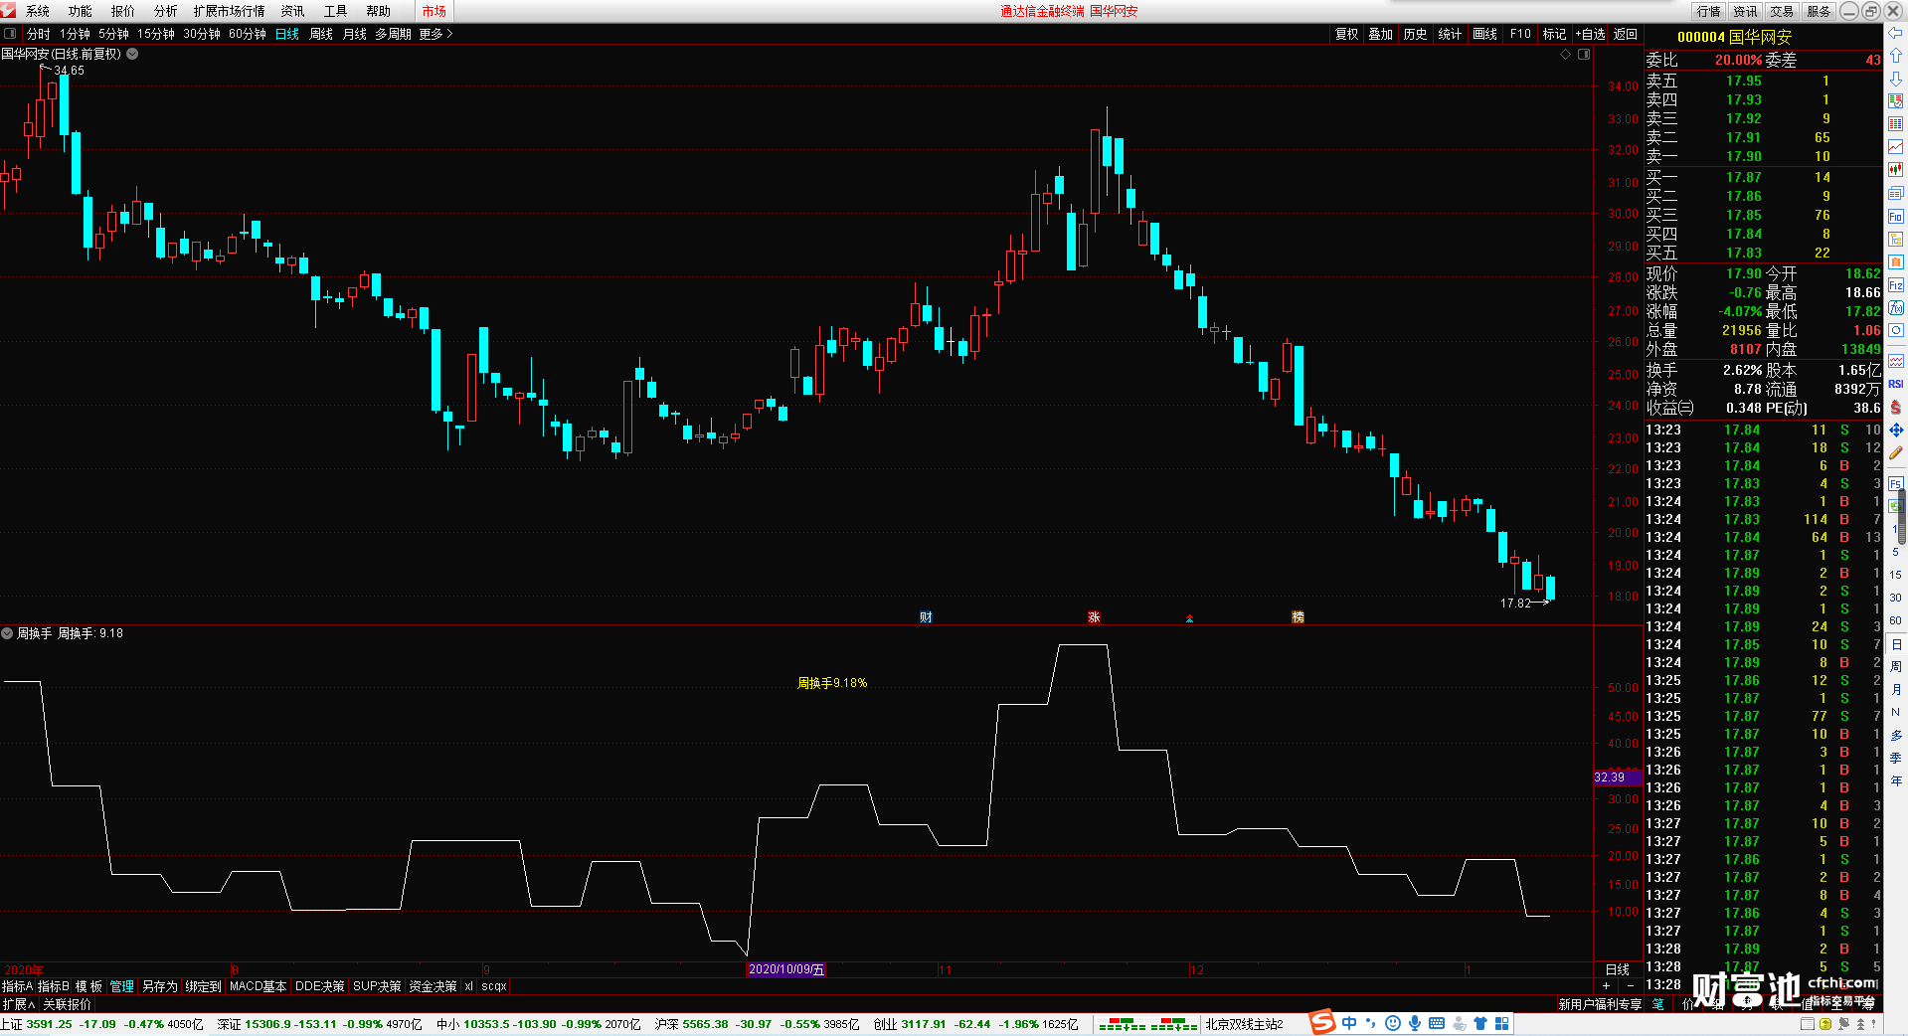Viewport: 1908px width, 1036px height.
Task: Select the MACD基本 indicator tab
Action: click(258, 986)
